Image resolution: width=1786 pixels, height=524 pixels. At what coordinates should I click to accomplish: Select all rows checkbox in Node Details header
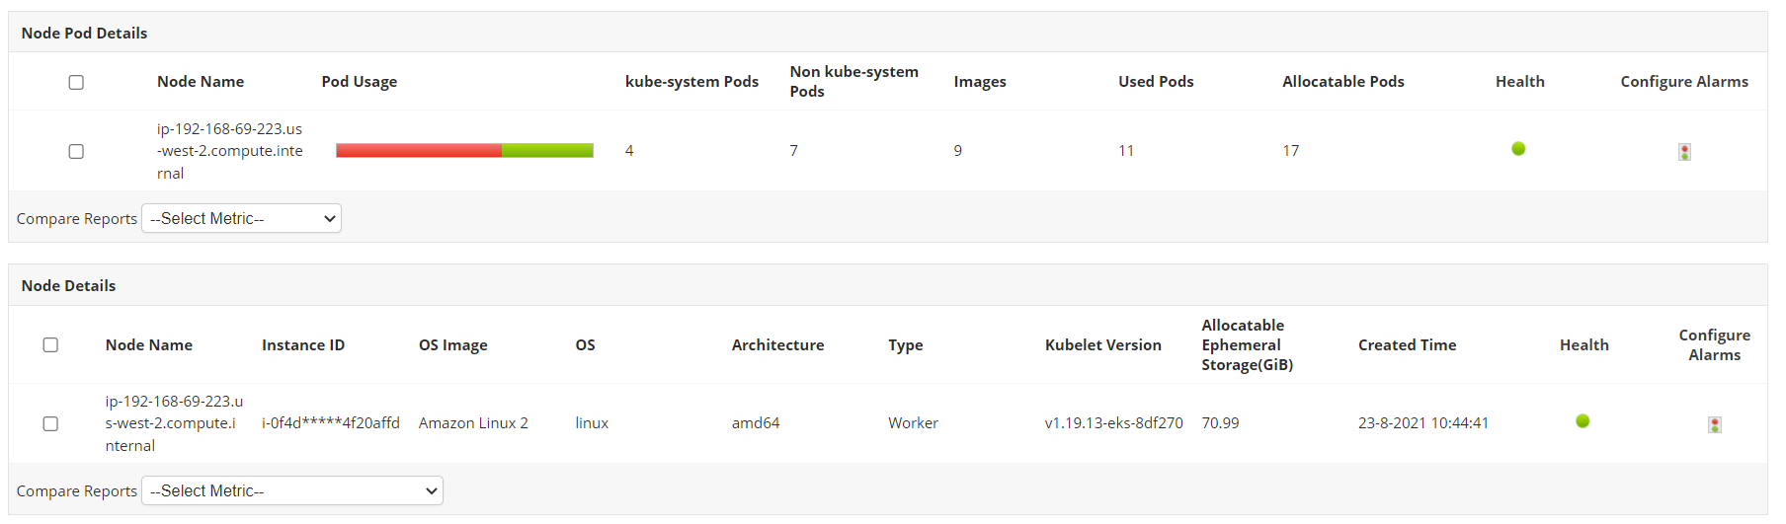[x=50, y=344]
